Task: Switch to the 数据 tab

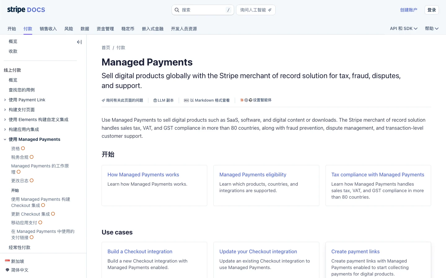Action: [x=85, y=29]
